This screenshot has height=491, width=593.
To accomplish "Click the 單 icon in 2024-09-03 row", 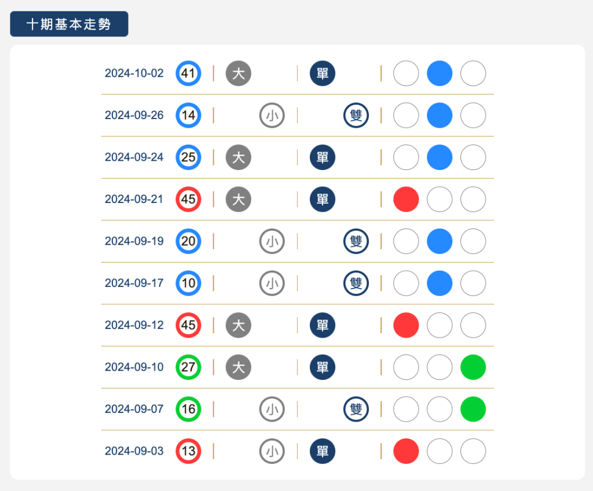I will click(323, 451).
